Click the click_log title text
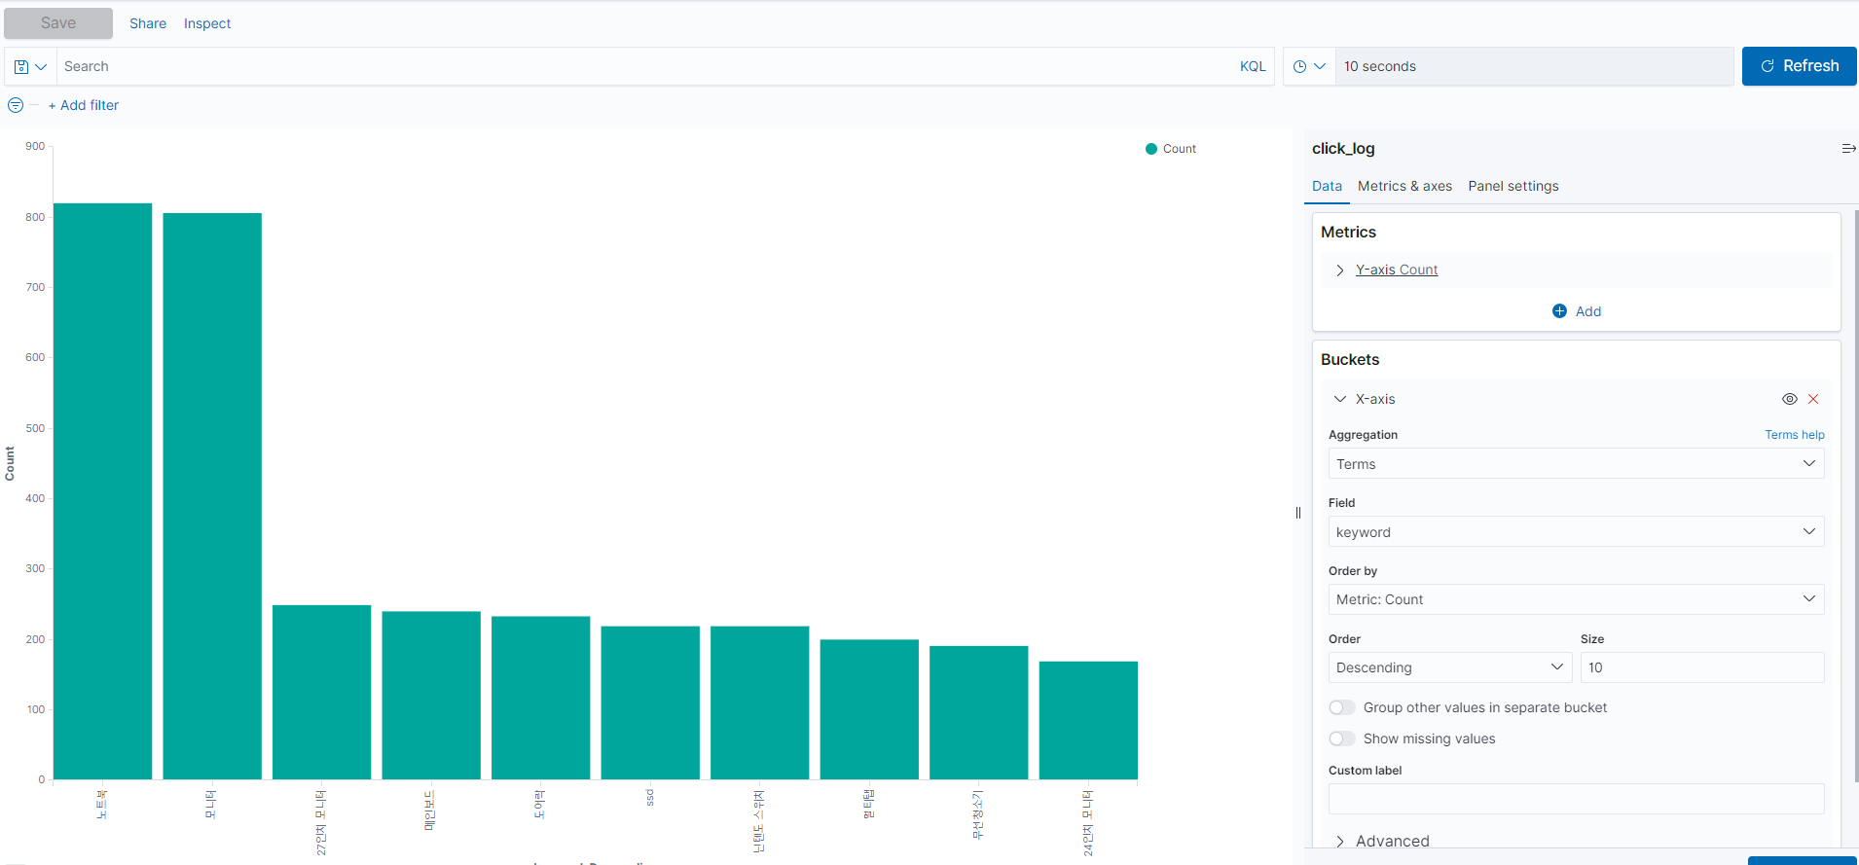Viewport: 1859px width, 865px height. pos(1343,149)
